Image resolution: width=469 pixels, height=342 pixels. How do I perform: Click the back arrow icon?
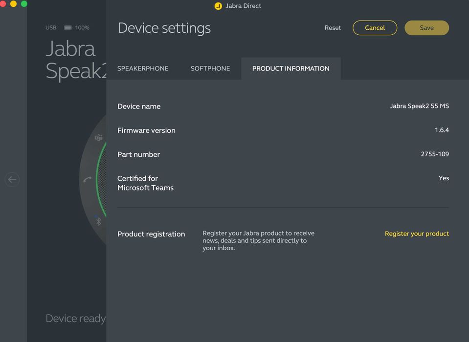pos(12,179)
